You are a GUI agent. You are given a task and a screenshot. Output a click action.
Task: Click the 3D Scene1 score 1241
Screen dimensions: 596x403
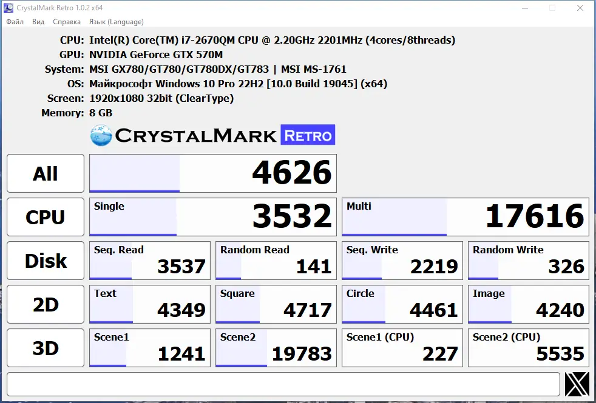[x=150, y=348]
